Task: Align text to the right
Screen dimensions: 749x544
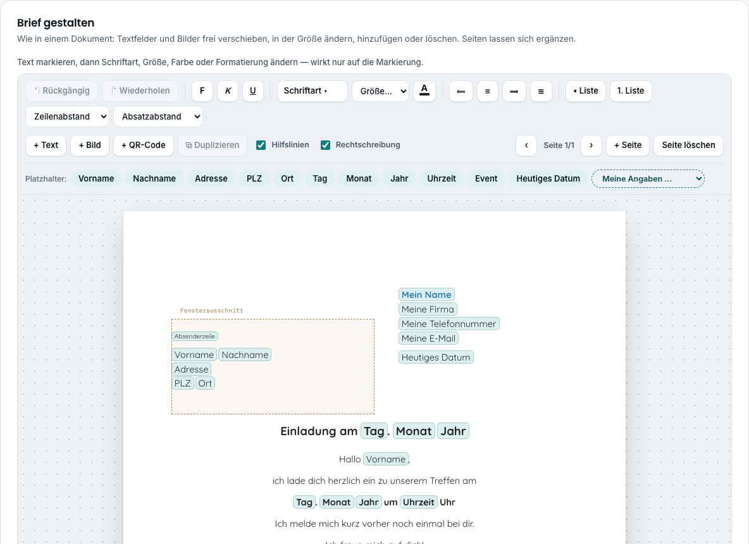Action: coord(514,90)
